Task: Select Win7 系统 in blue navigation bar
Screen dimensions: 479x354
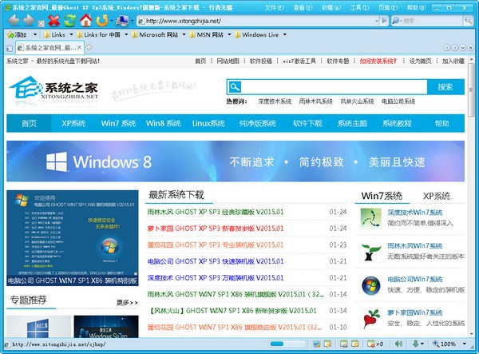Action: point(118,124)
